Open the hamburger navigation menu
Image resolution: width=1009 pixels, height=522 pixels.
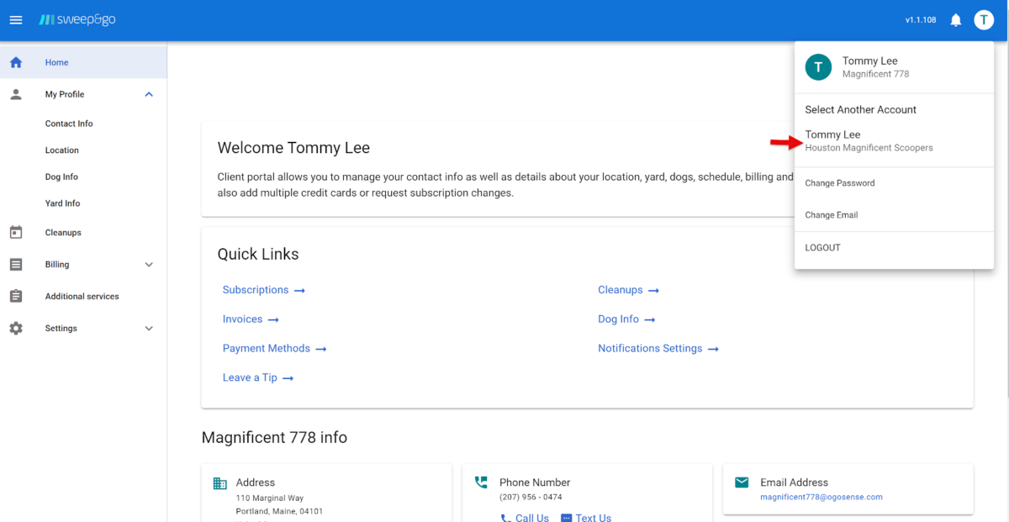[15, 19]
